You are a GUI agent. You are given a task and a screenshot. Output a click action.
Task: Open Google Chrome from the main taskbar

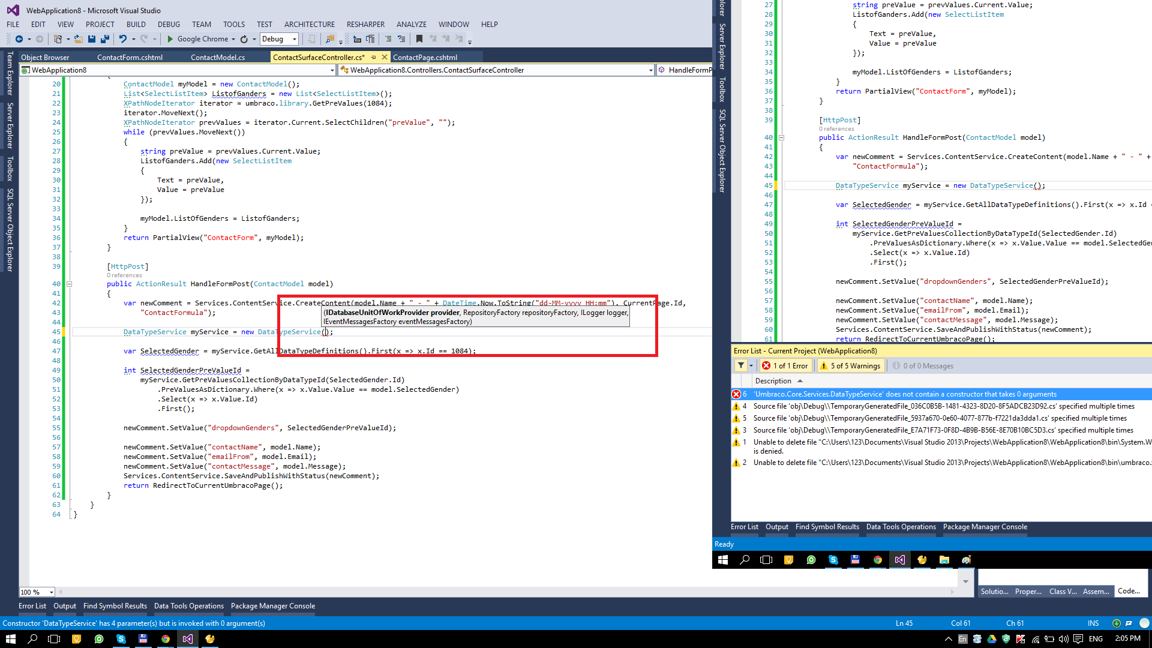(x=166, y=639)
